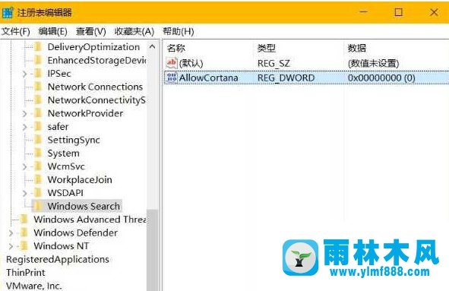Select the WcmSvc key

(x=66, y=166)
